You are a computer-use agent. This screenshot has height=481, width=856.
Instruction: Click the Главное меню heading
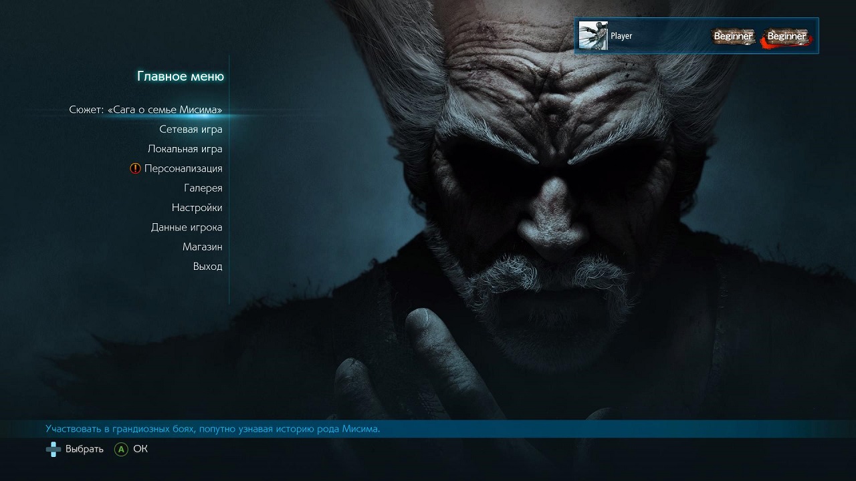(181, 76)
